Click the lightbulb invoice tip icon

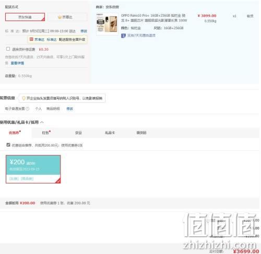click(x=23, y=99)
